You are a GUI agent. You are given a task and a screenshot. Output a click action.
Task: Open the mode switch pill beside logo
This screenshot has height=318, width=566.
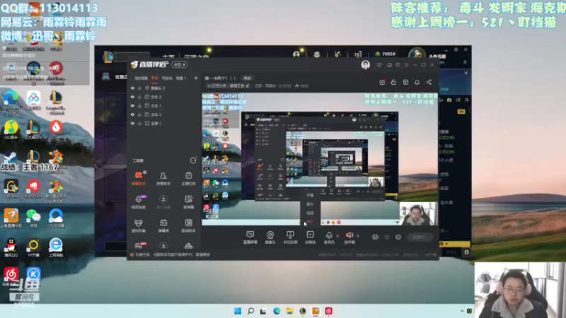pyautogui.click(x=180, y=64)
